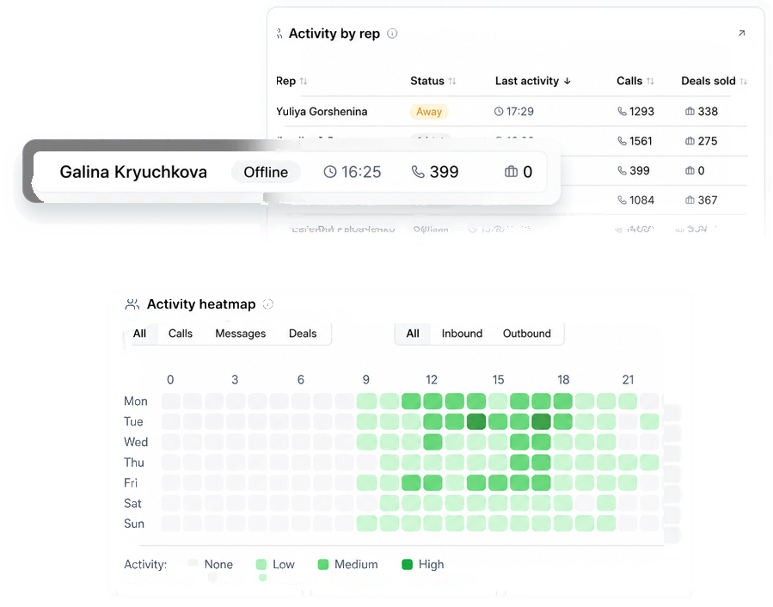Click the phone icon beside 1084

tap(623, 200)
